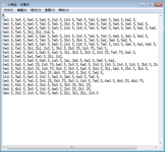Click the resize grip in the window corner

(x=161, y=148)
